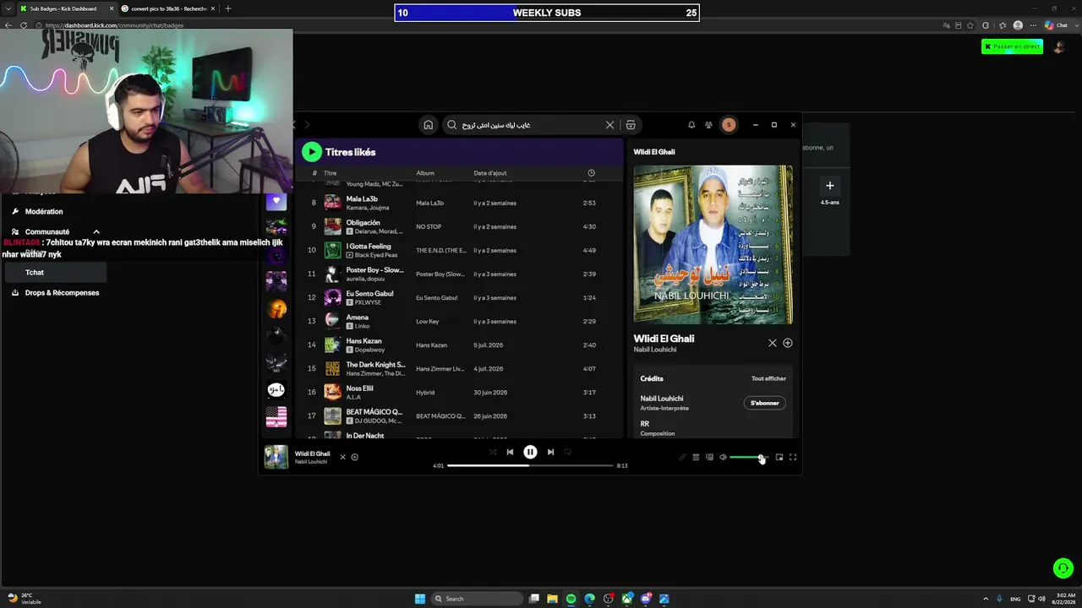Click the S'abonner button for Nabil Louhichi
Viewport: 1082px width, 608px height.
coord(765,403)
